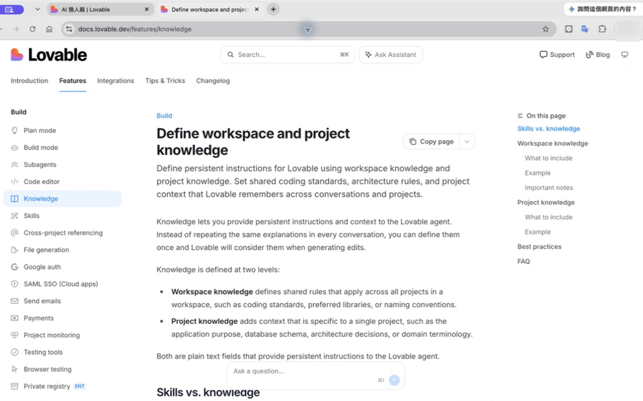Open the browser extensions puzzle icon
This screenshot has width=643, height=401.
[602, 29]
